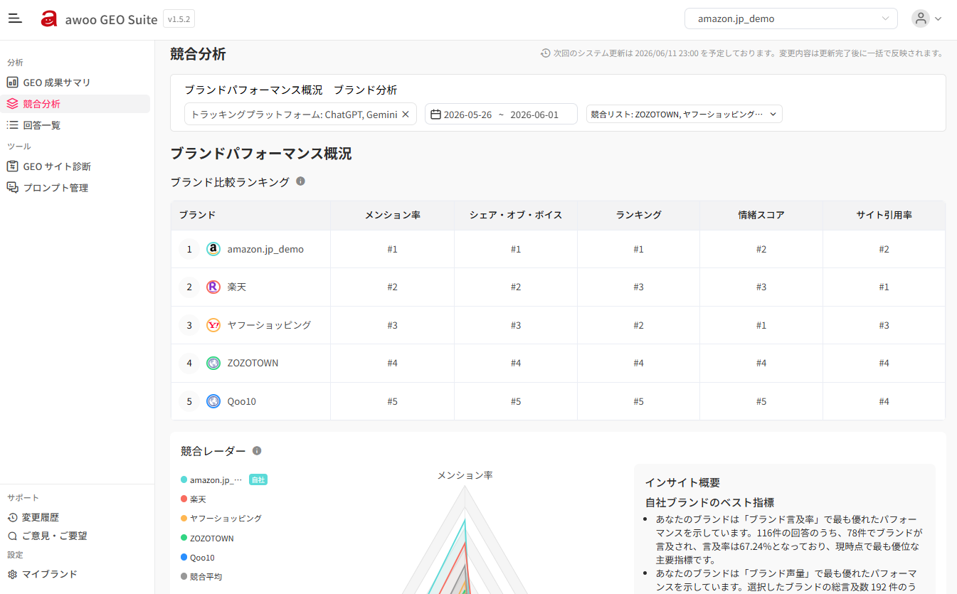Click the サイト引用率 column header
The image size is (957, 594).
(x=884, y=215)
